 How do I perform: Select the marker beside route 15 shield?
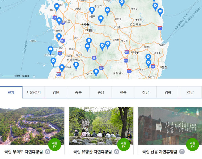(59, 21)
